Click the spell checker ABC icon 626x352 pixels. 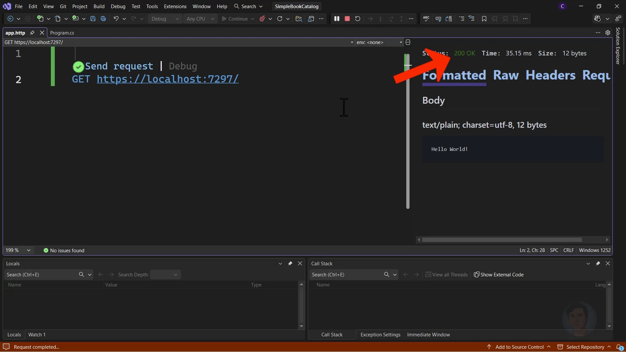(426, 19)
